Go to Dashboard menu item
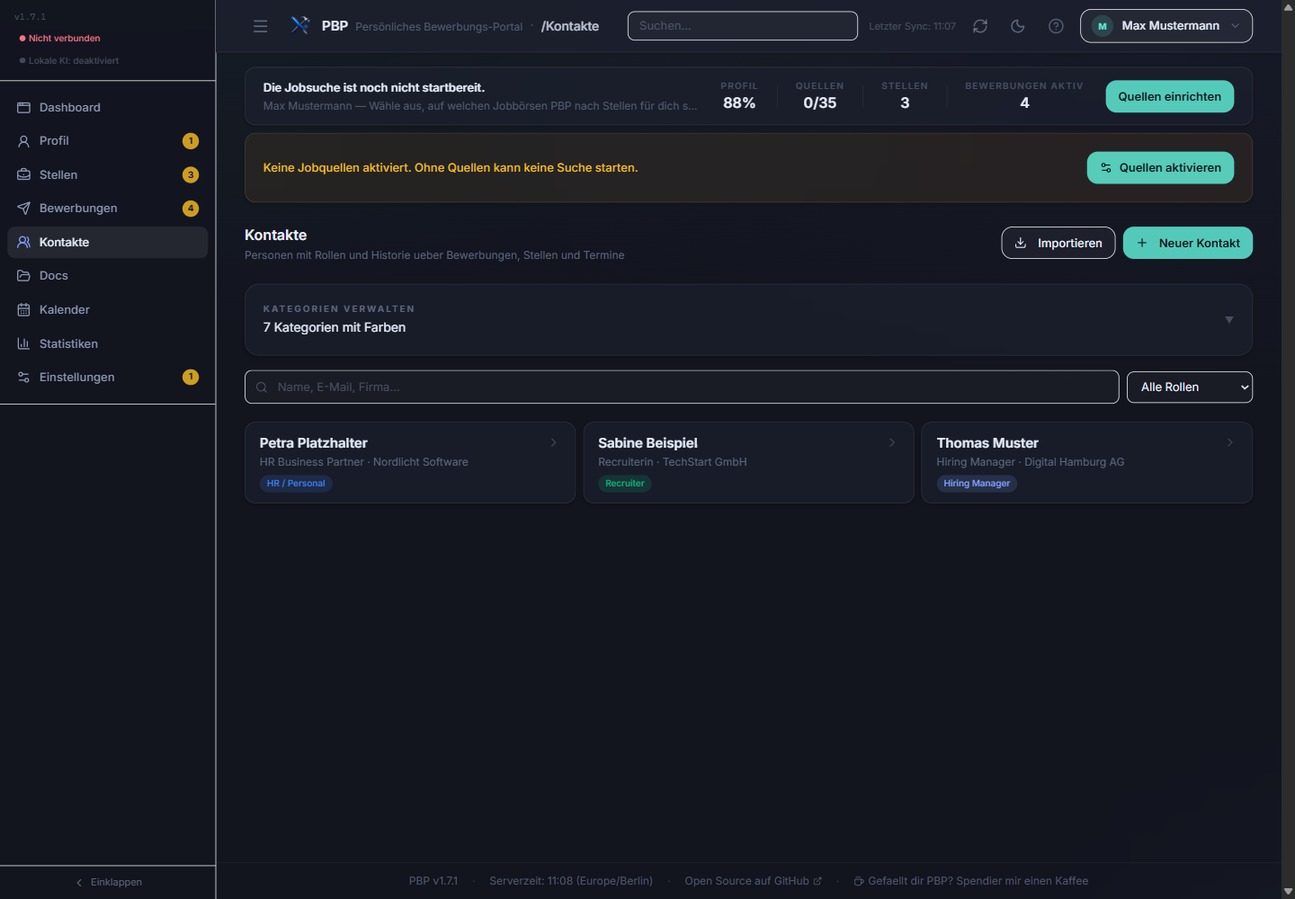 108,107
